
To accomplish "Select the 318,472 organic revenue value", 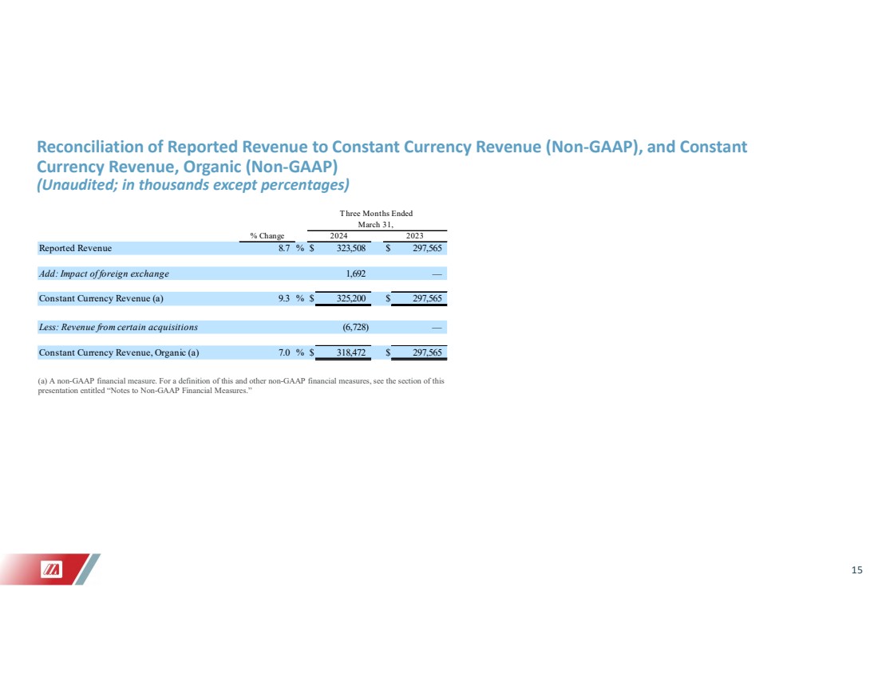I will pyautogui.click(x=351, y=353).
